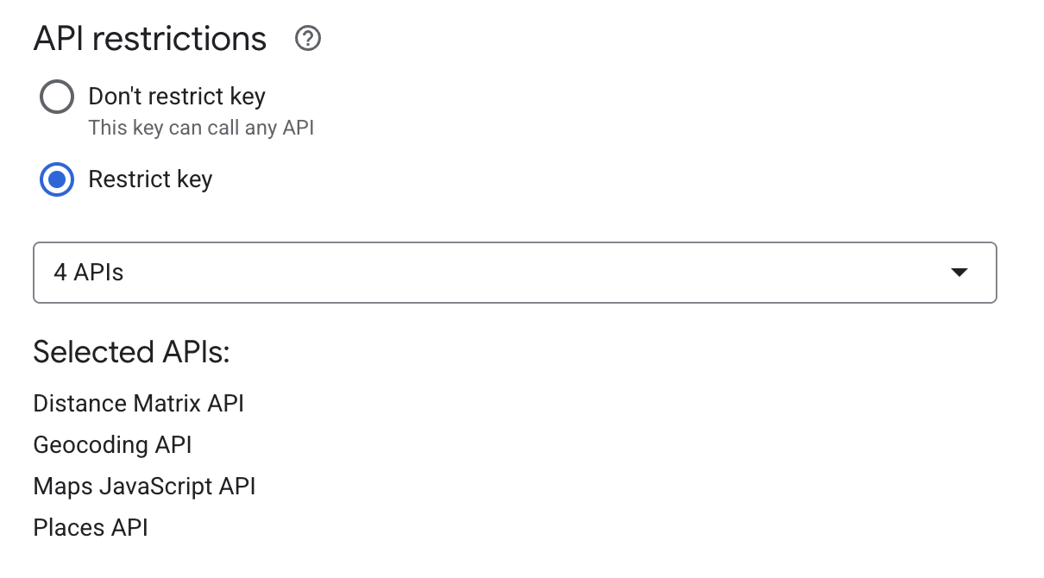Click the "API restrictions" section heading
1044x578 pixels.
150,39
